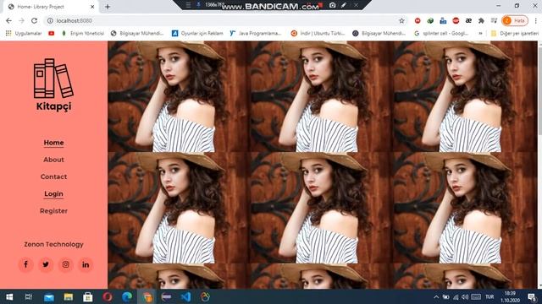This screenshot has width=542, height=304.
Task: Open Microsoft Store from taskbar
Action: pos(88,296)
